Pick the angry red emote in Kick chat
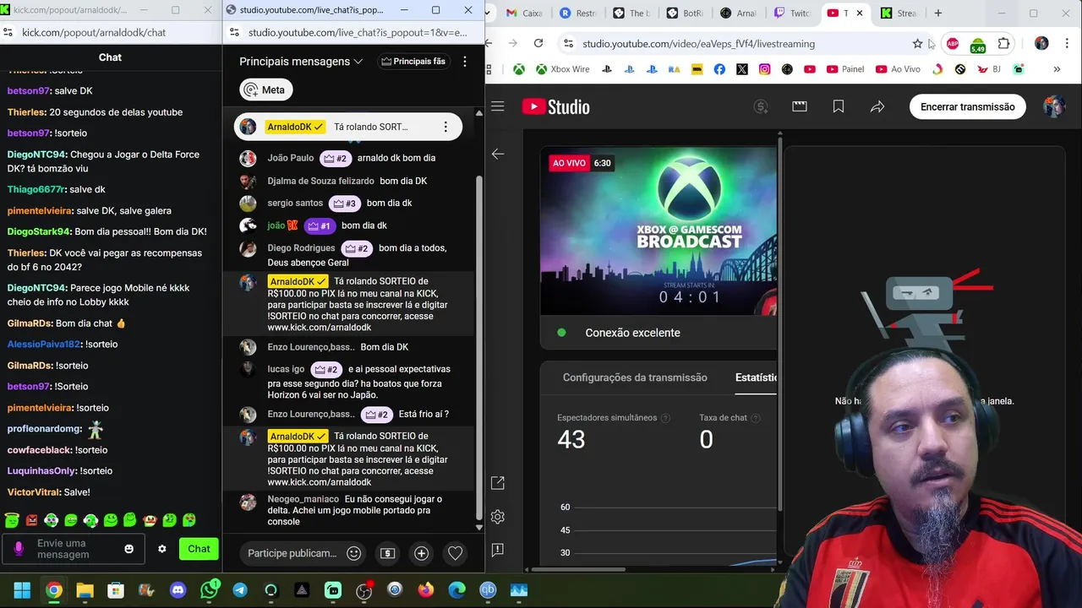Screen dimensions: 1082x608 click(x=32, y=520)
